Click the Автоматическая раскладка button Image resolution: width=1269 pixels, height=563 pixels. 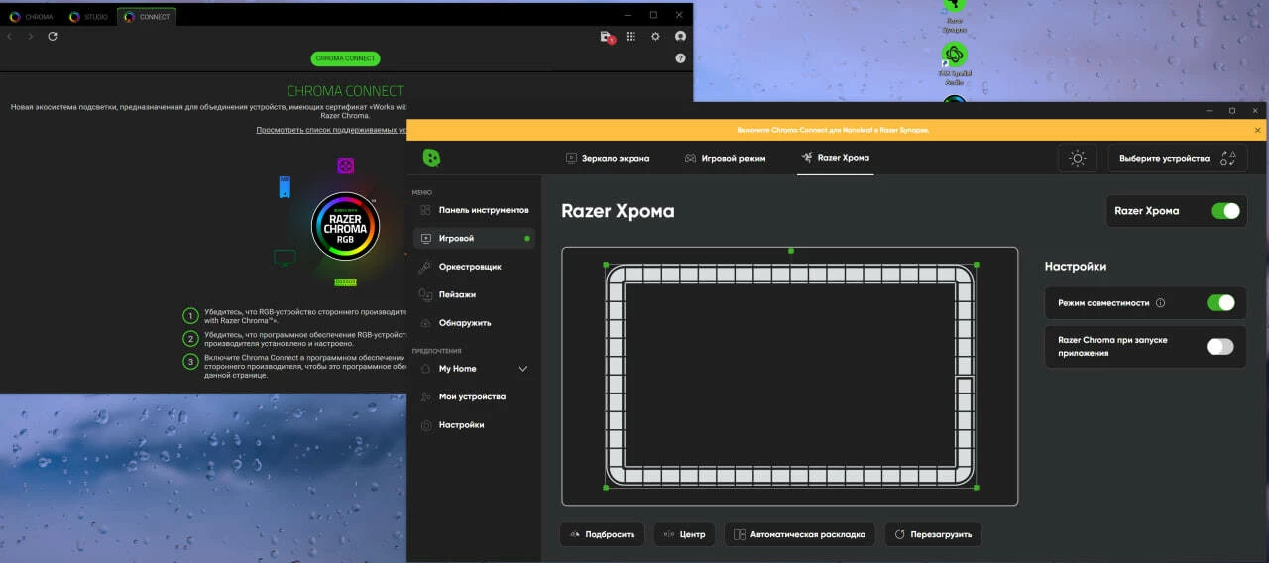pos(800,534)
